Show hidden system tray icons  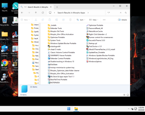click(128, 109)
